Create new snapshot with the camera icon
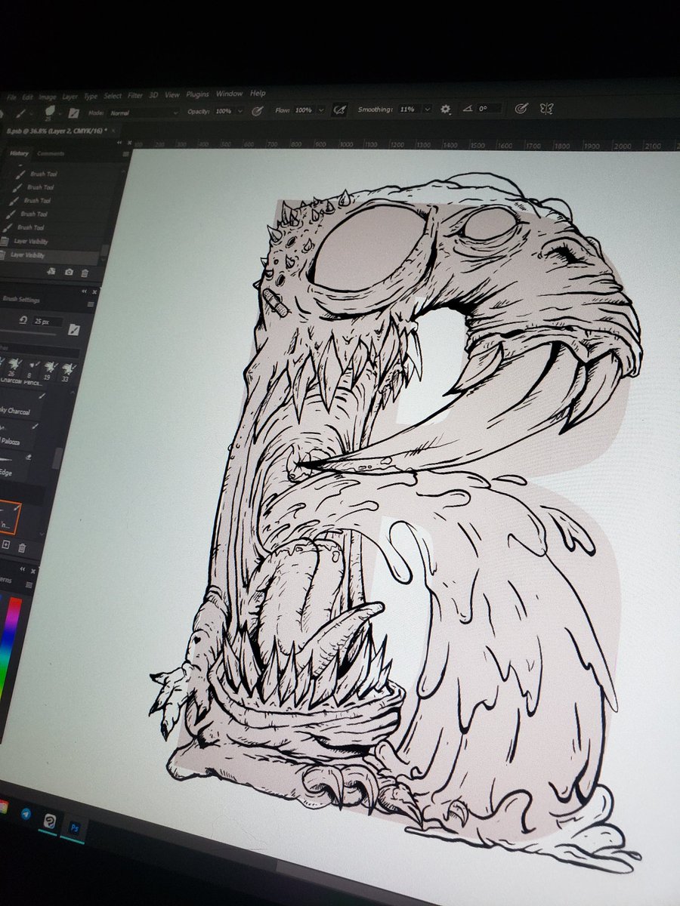This screenshot has height=906, width=680. click(69, 271)
